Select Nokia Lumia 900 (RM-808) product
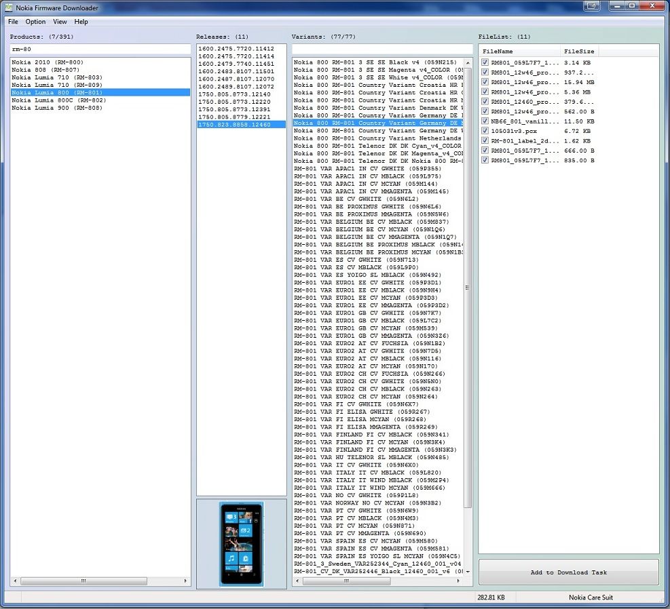 point(100,108)
